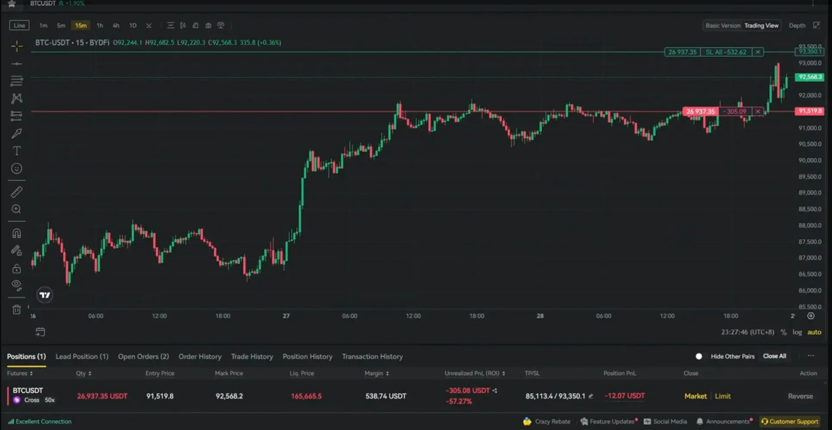The height and width of the screenshot is (430, 832).
Task: Reverse the BTCUSDT position
Action: tap(801, 396)
